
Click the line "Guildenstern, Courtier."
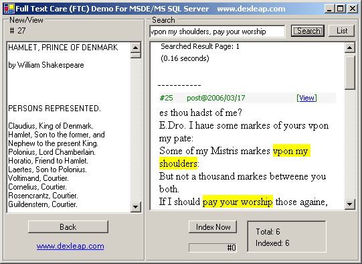coord(43,204)
